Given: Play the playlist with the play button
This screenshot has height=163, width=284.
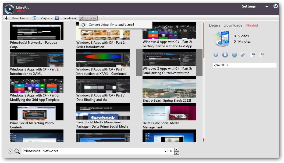Looking at the screenshot, I should click(216, 54).
